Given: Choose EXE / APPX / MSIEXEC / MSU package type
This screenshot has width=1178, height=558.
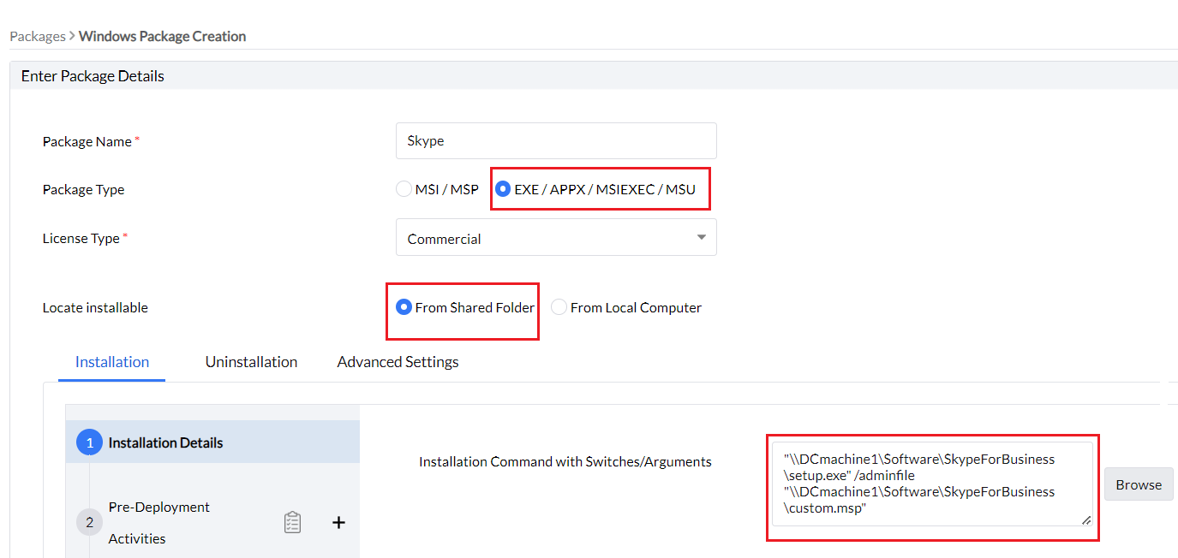Looking at the screenshot, I should point(504,189).
